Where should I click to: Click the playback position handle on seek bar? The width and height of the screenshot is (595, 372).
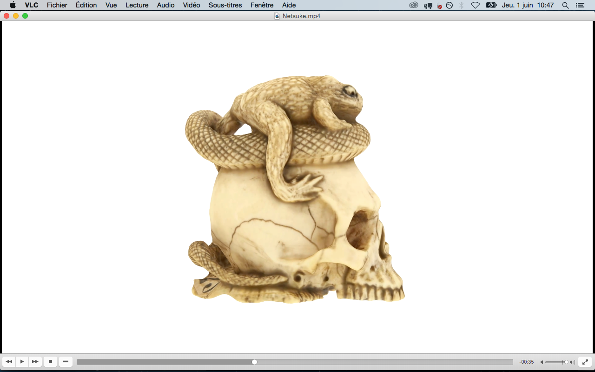coord(254,362)
